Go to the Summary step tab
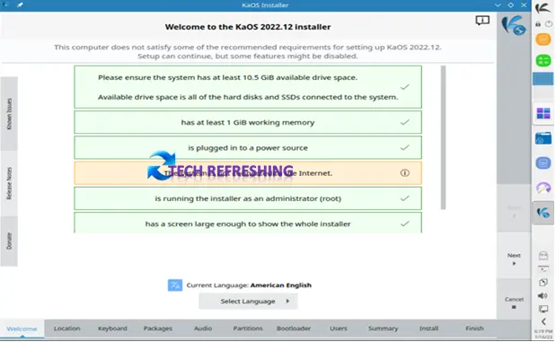The height and width of the screenshot is (342, 556). click(x=383, y=329)
